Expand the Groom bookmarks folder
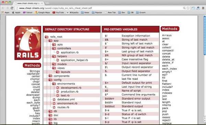This screenshot has width=206, height=125. pyautogui.click(x=141, y=12)
